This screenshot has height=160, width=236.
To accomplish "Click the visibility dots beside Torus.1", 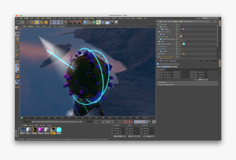I will (178, 46).
